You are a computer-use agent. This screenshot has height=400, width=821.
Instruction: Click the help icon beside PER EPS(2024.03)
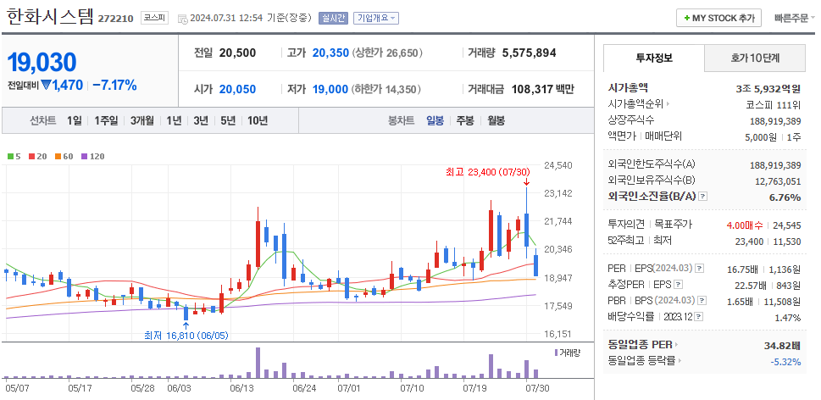700,269
